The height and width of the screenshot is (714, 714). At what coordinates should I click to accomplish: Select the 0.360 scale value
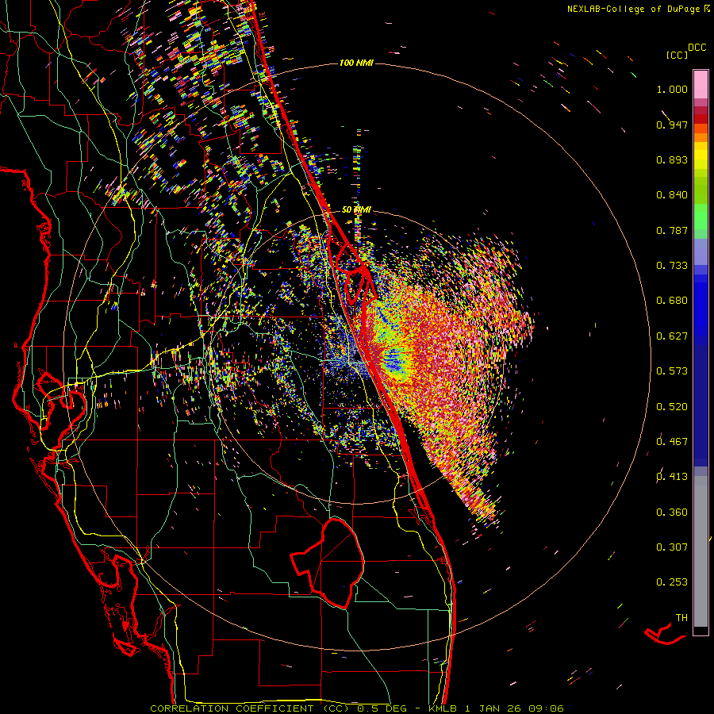(x=672, y=512)
